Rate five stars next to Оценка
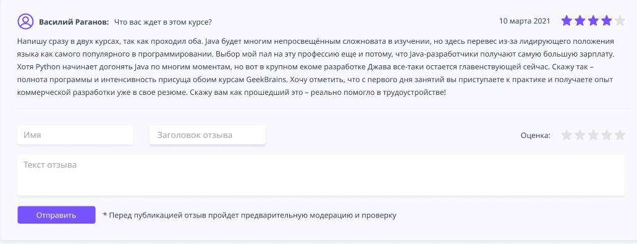637x244 pixels. coord(620,135)
